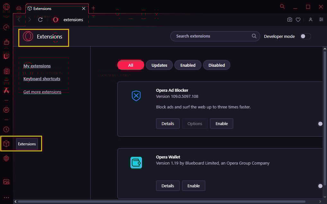Click the vertical scrollbar down arrow
Screen dimensions: 327x204
(325, 197)
